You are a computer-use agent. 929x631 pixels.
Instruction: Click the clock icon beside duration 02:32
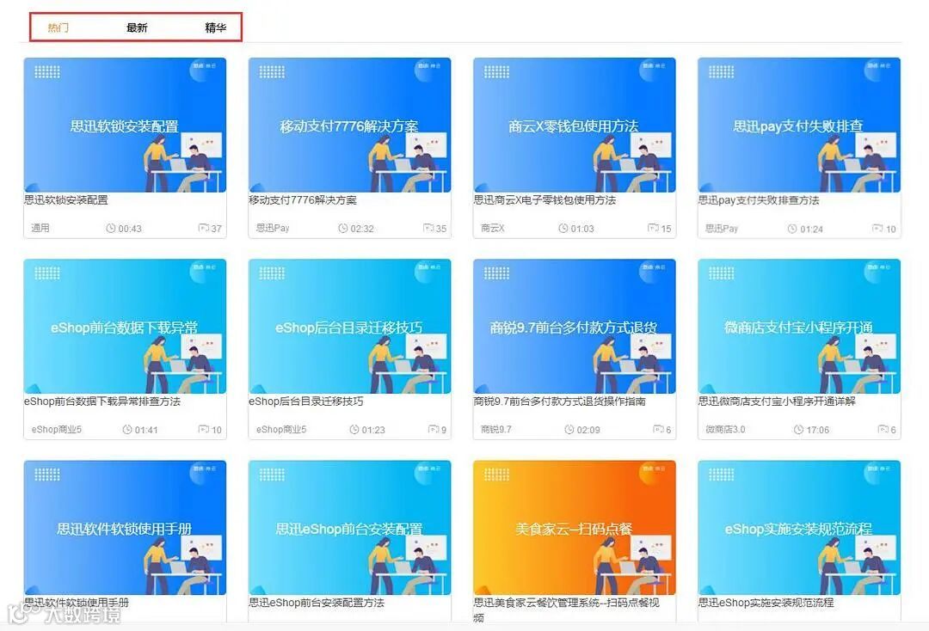coord(343,228)
